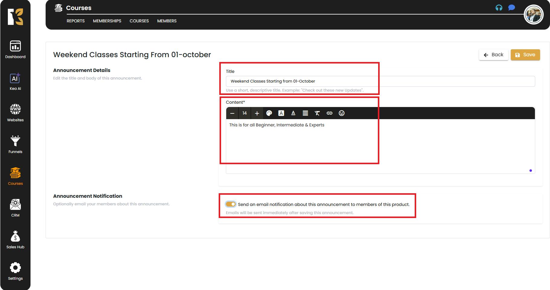550x290 pixels.
Task: Click the headset support icon
Action: coord(499,8)
